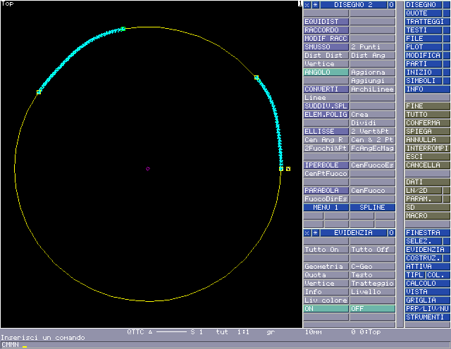This screenshot has height=349, width=451.
Task: Open the GRIGLIA menu
Action: [428, 300]
